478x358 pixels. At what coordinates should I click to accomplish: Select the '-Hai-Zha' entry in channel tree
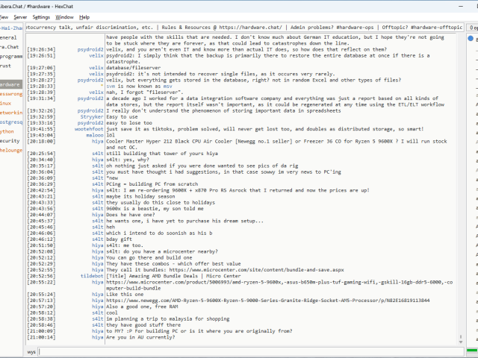tap(11, 28)
